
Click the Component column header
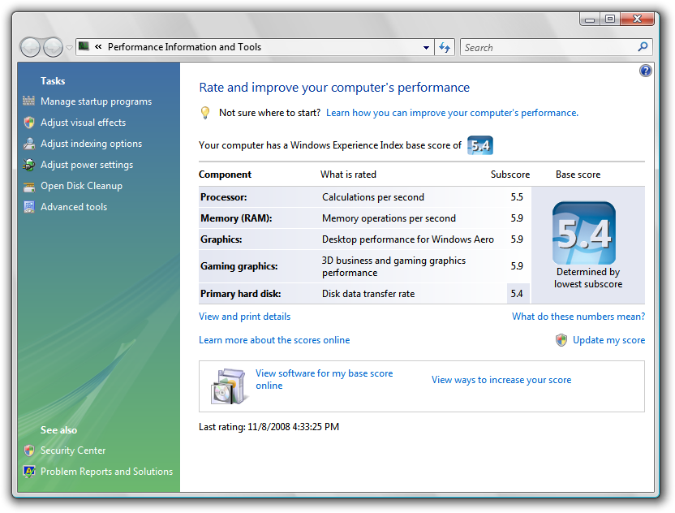coord(225,175)
